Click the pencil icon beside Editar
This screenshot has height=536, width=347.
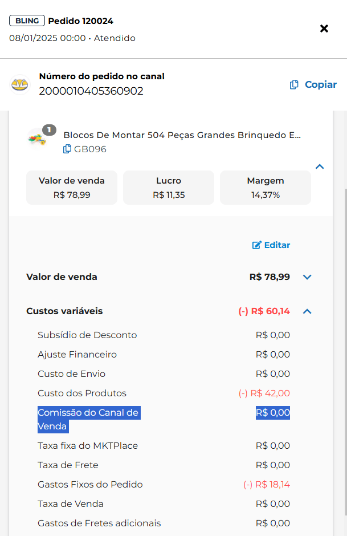[x=257, y=245]
